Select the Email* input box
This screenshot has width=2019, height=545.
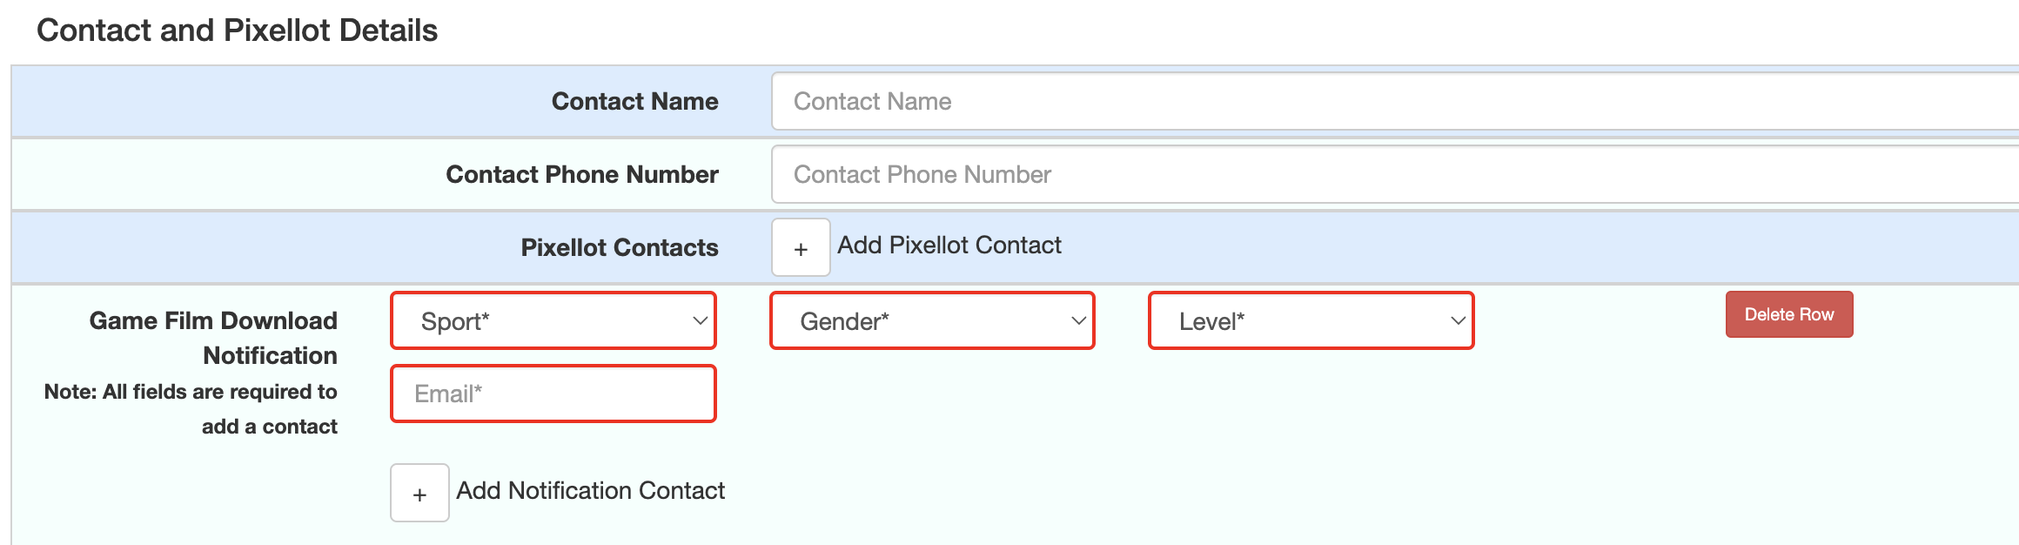pyautogui.click(x=553, y=394)
